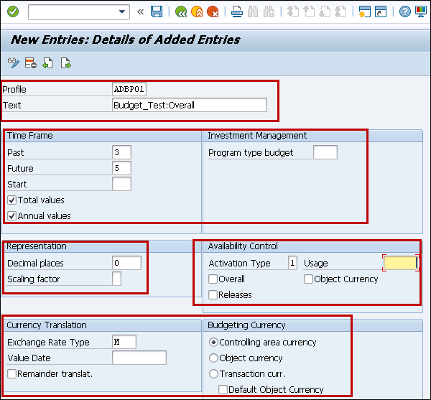Click the Text field Budget_Test:Overall

[x=190, y=105]
